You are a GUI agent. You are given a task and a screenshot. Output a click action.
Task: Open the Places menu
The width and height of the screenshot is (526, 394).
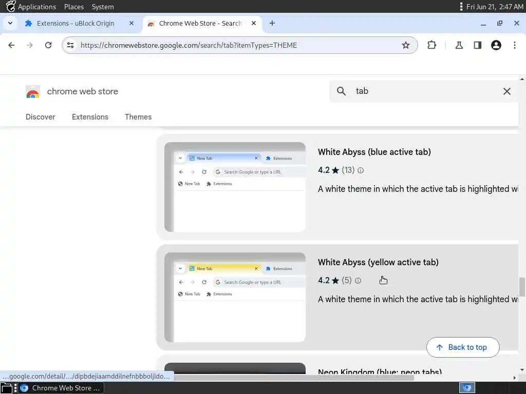[x=74, y=7]
